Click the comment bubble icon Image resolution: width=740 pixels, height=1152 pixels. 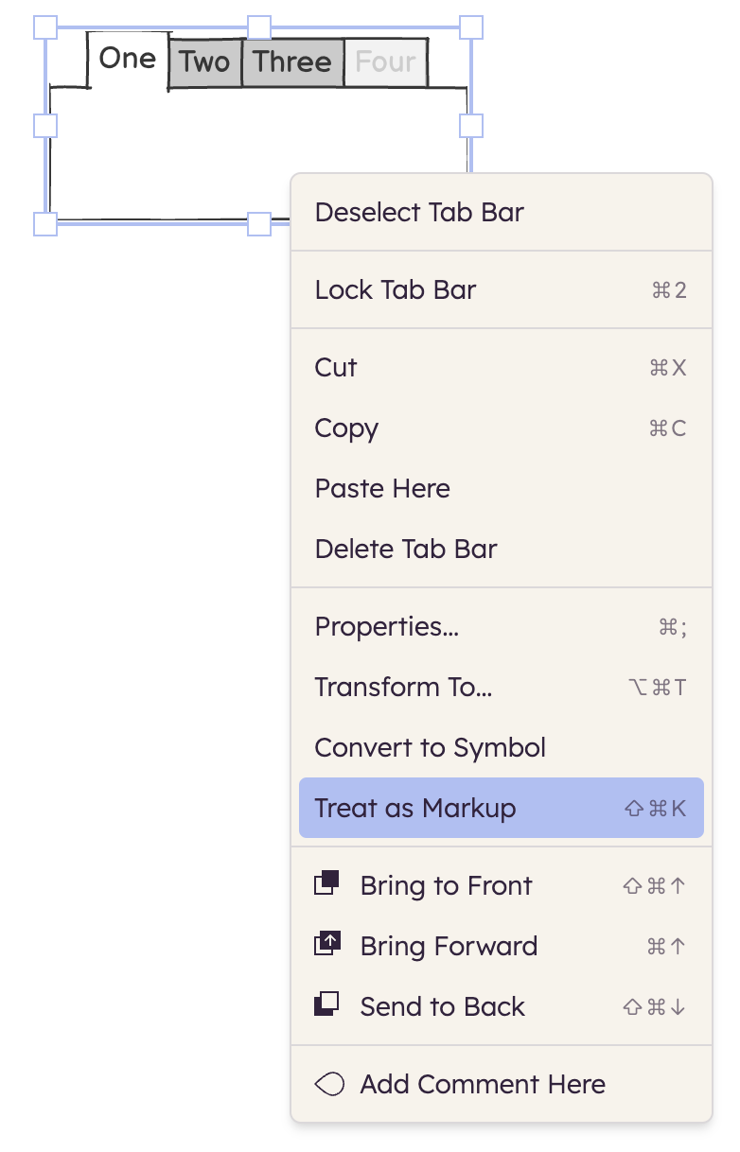tap(328, 1084)
